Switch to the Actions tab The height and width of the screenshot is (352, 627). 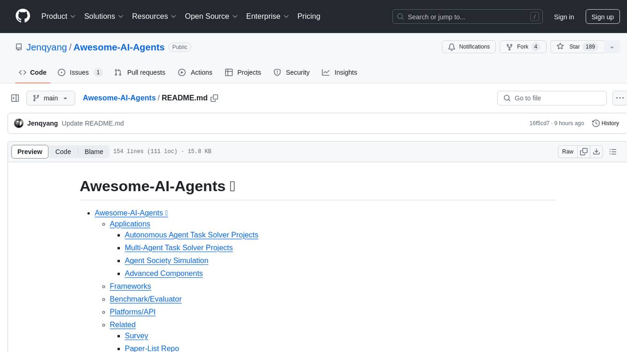[195, 72]
